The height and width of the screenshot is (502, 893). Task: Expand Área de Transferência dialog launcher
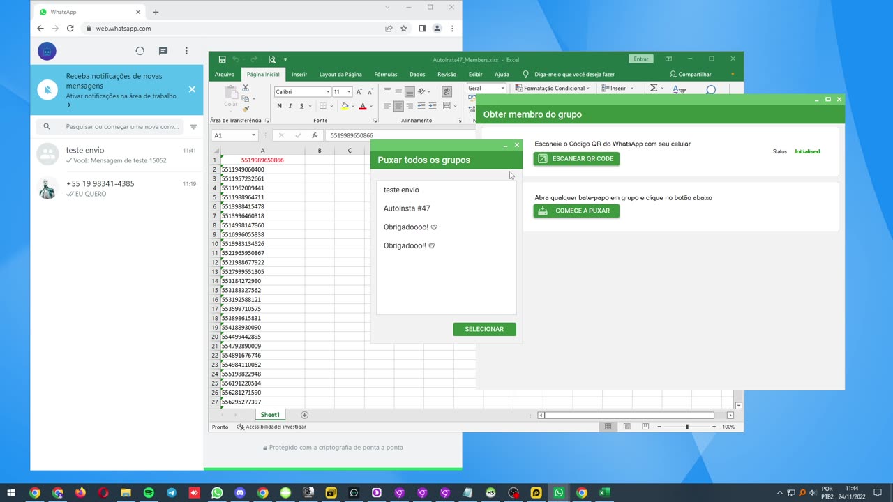click(x=267, y=121)
